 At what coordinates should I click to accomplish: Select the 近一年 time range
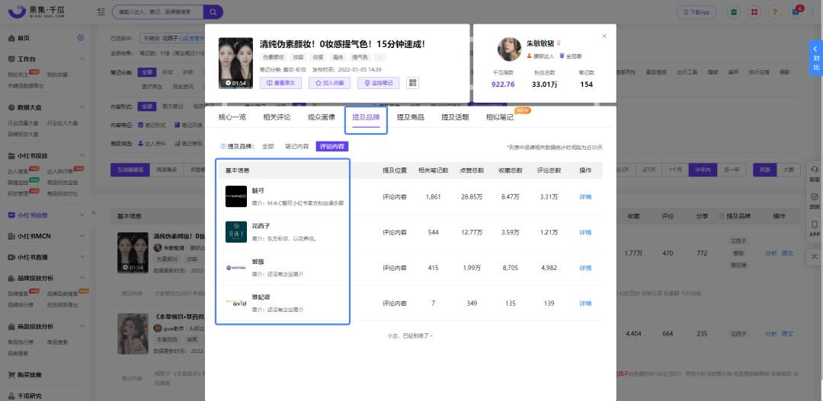pos(732,170)
